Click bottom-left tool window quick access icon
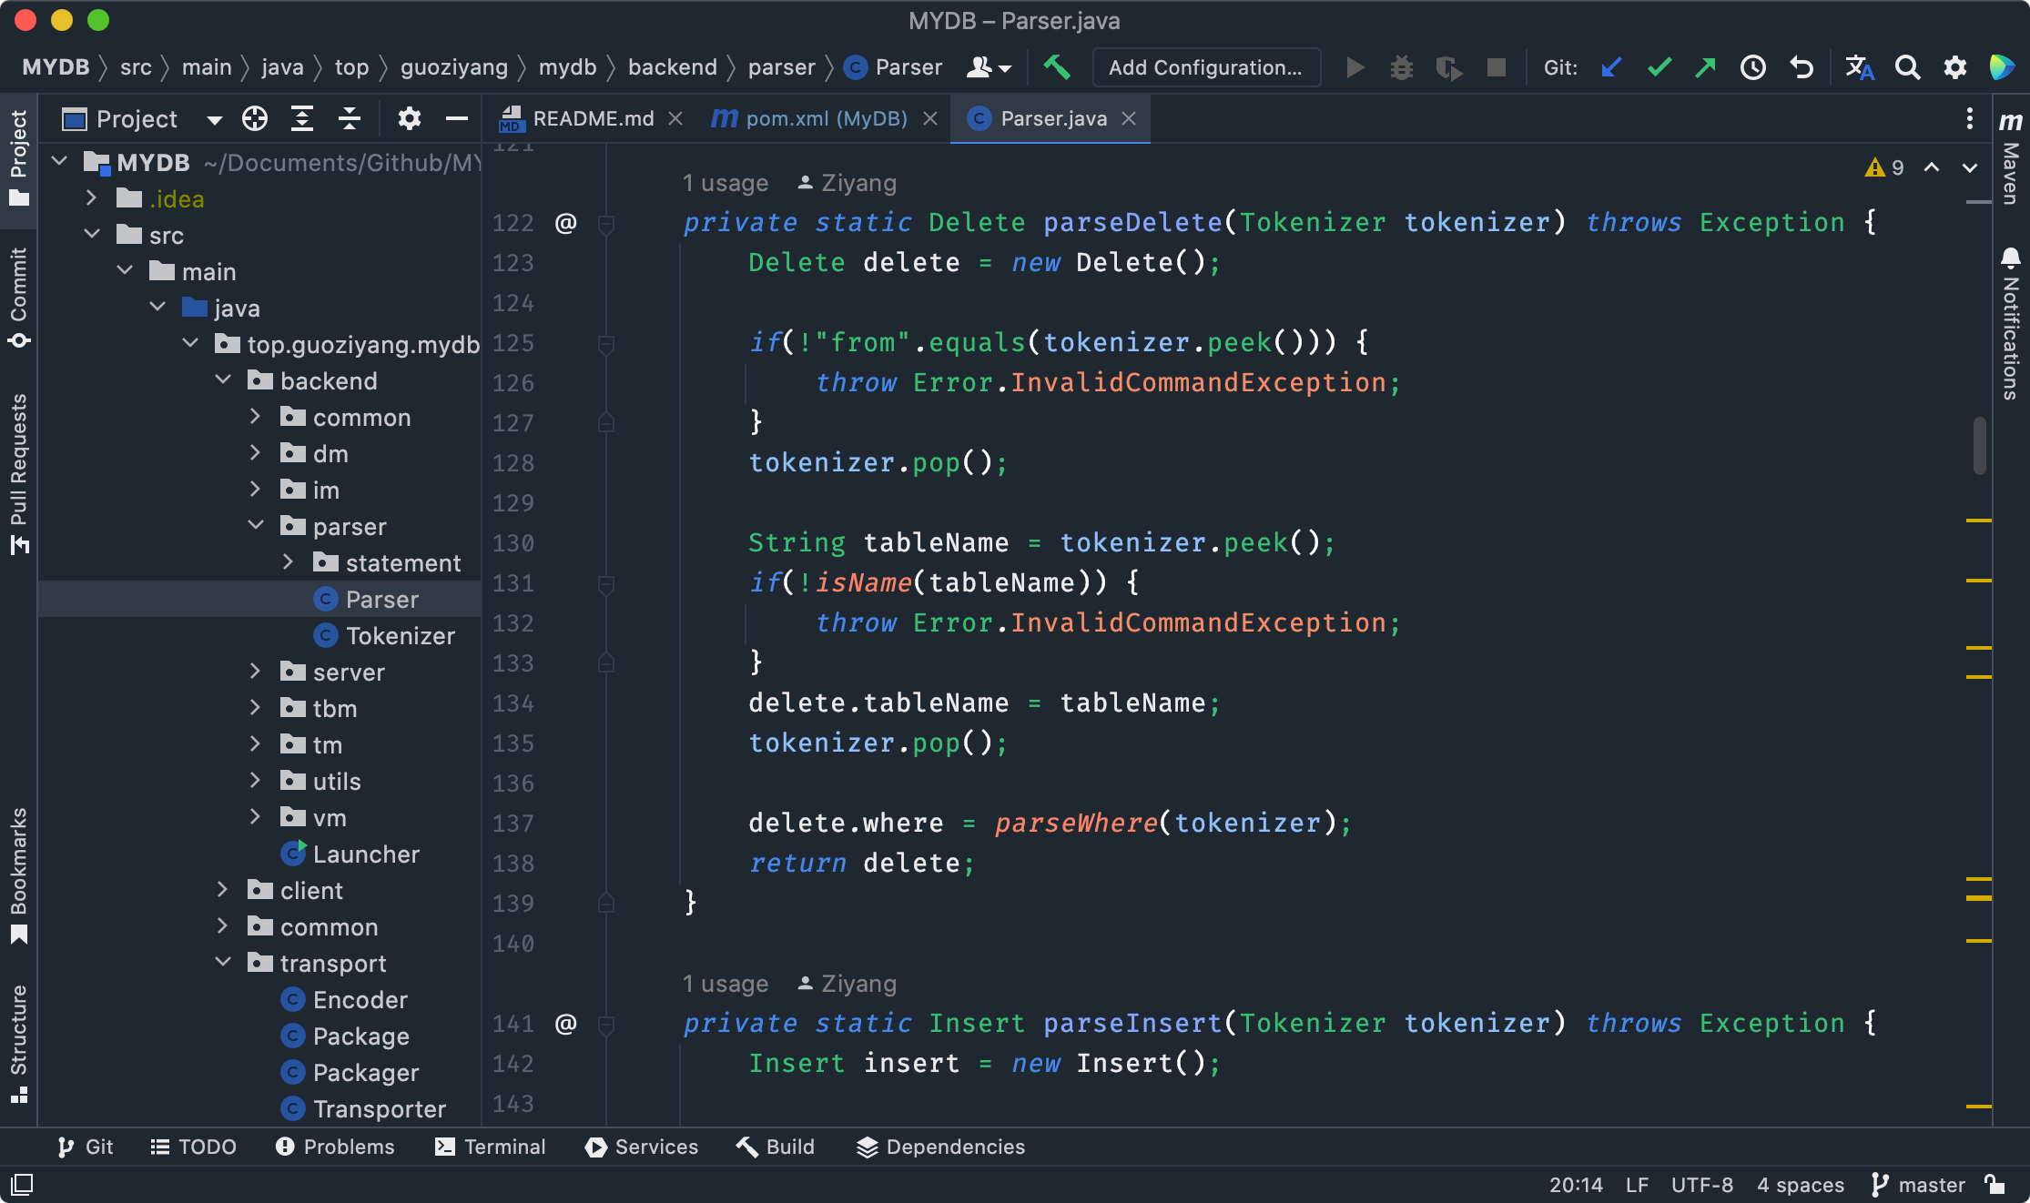Image resolution: width=2030 pixels, height=1203 pixels. coord(22,1184)
